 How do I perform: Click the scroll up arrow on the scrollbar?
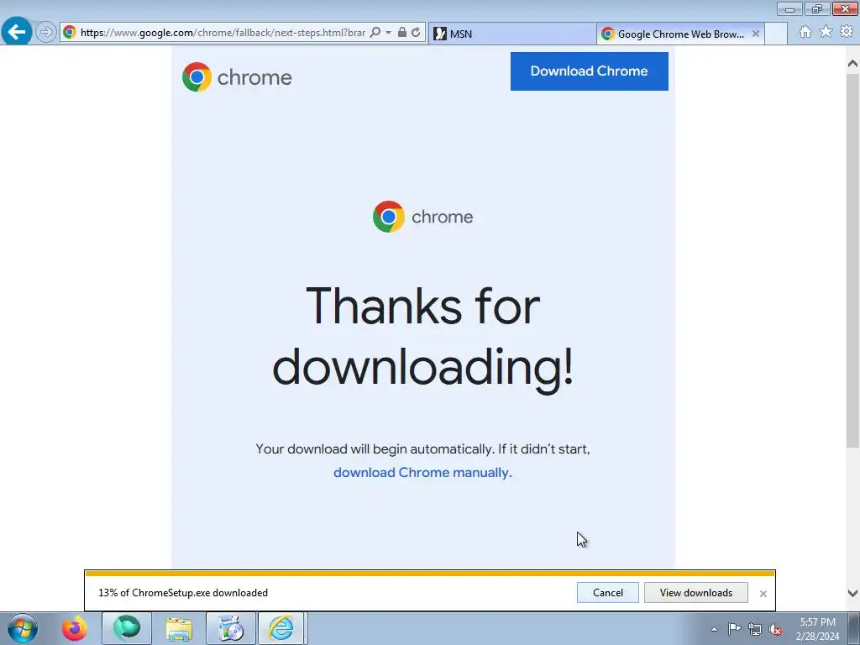852,64
